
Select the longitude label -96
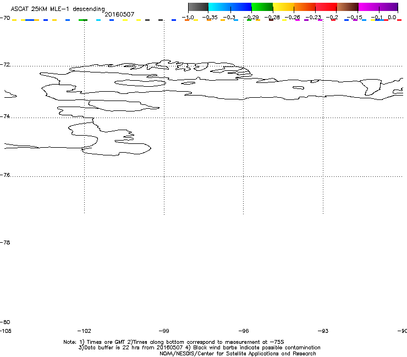[x=244, y=331]
